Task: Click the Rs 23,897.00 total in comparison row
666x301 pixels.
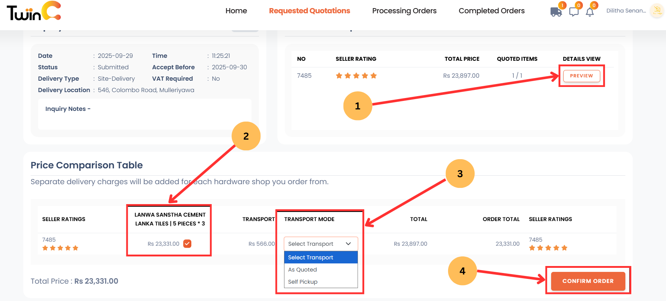Action: tap(410, 244)
